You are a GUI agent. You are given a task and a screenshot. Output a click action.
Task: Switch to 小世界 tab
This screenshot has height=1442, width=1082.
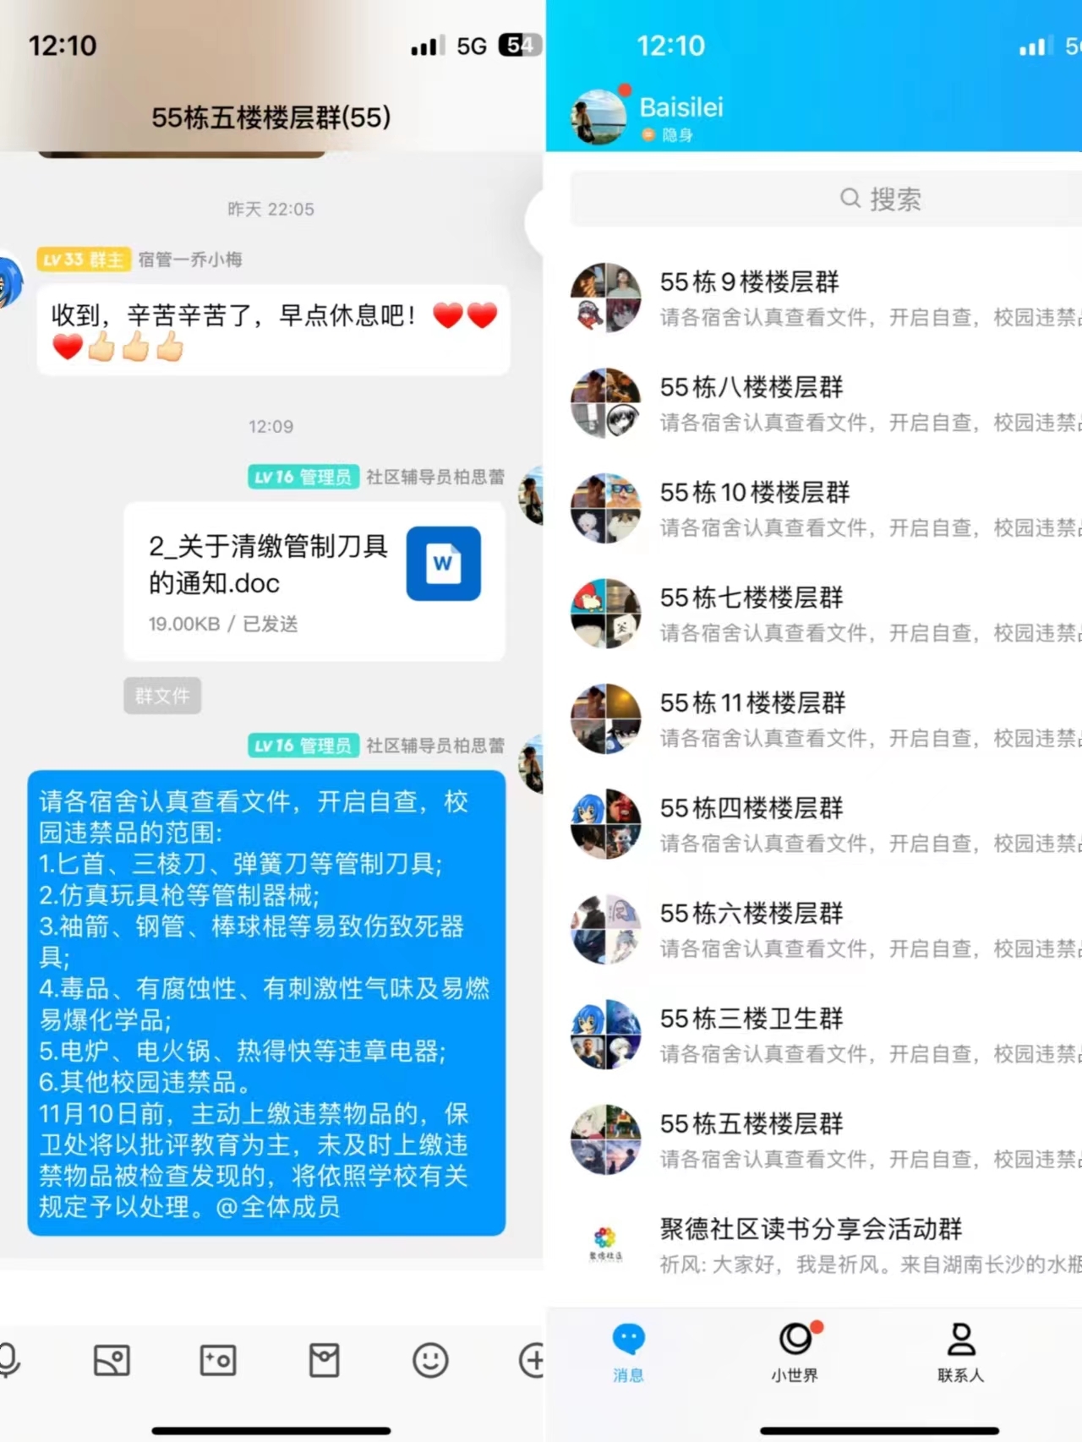(796, 1352)
